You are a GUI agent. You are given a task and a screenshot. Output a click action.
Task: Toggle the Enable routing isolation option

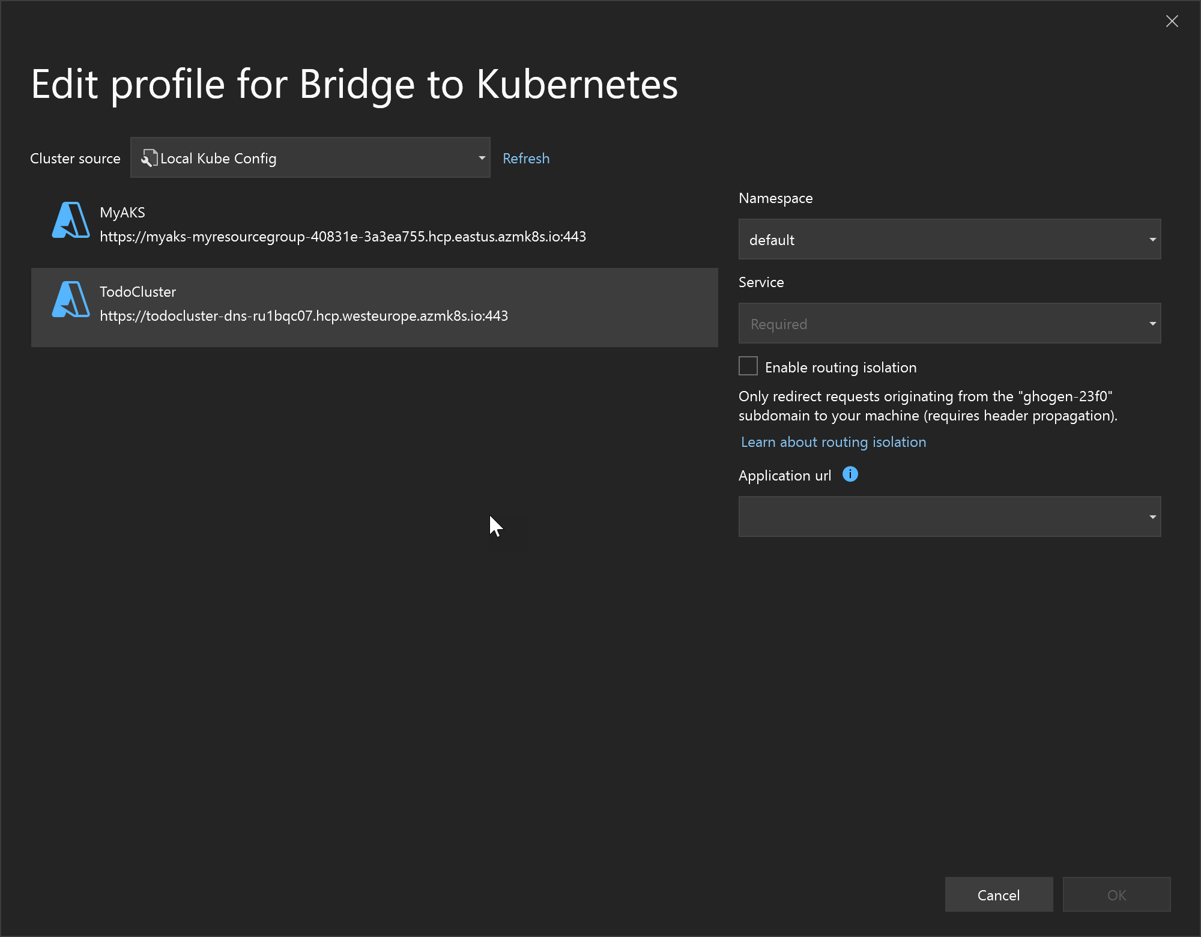748,366
